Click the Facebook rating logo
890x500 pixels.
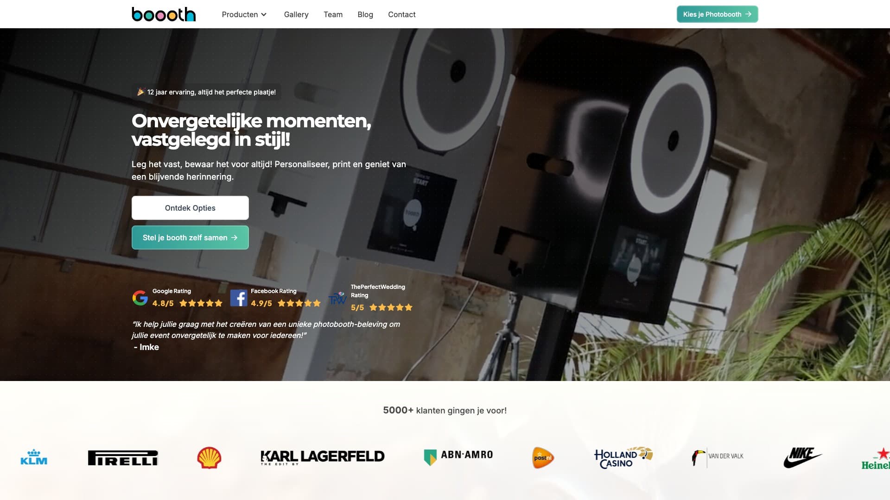click(239, 298)
